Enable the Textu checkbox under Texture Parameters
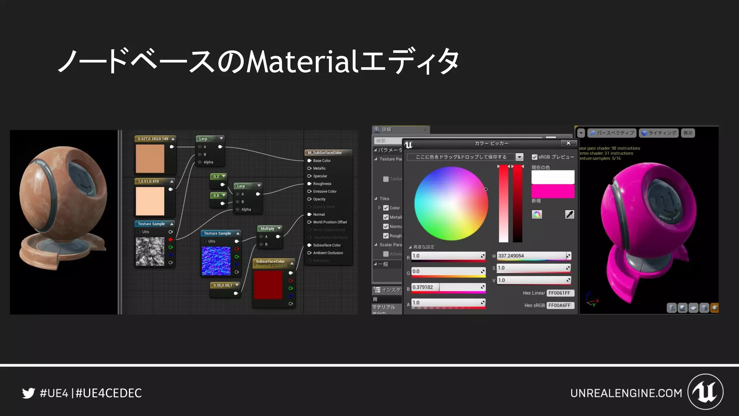Screen dimensions: 739x416 tap(386, 179)
